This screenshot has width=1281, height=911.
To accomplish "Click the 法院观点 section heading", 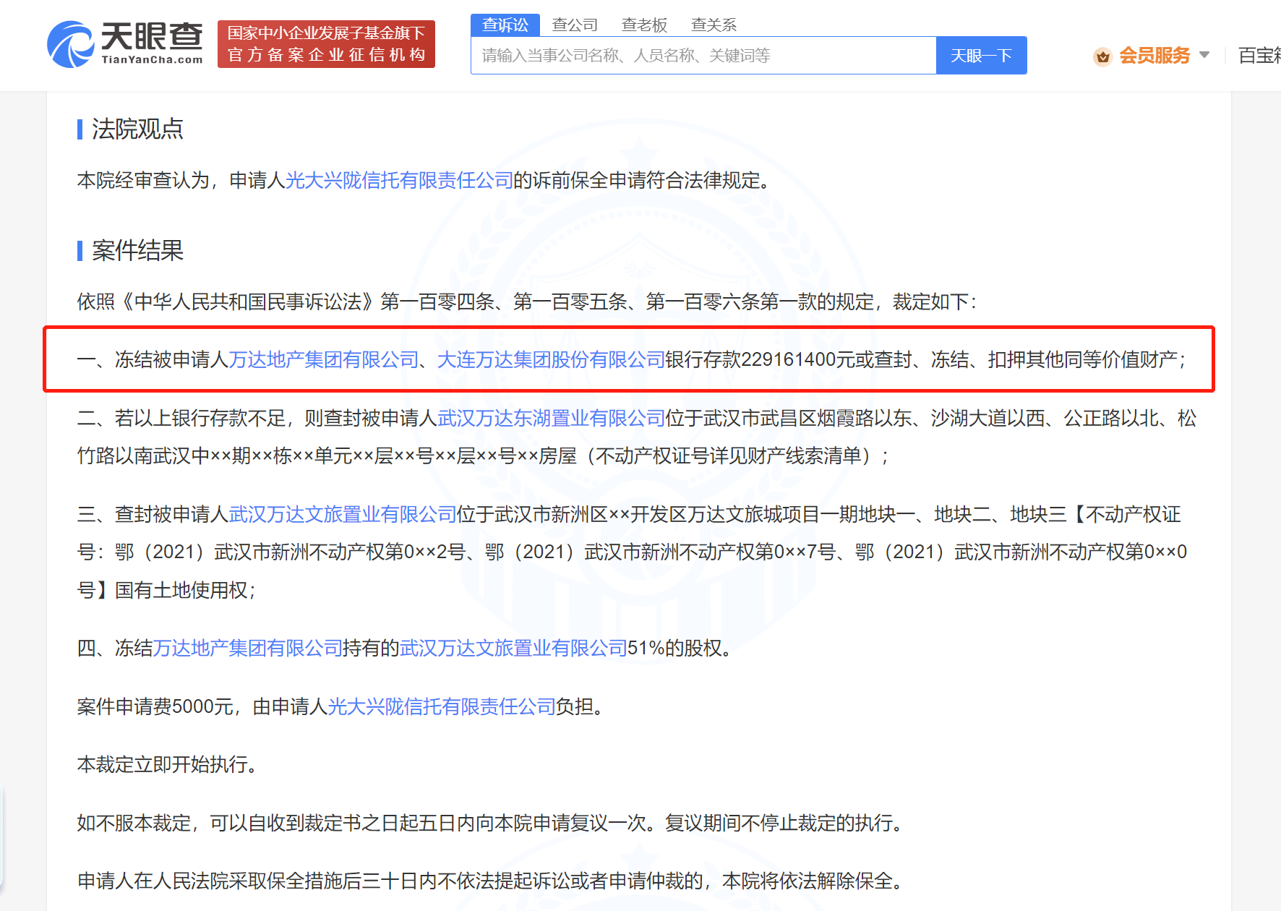I will point(137,129).
